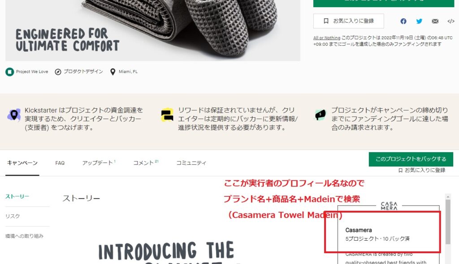Screen dimensions: 459x264
Task: Jump to リスク section in sidebar
Action: 13,216
